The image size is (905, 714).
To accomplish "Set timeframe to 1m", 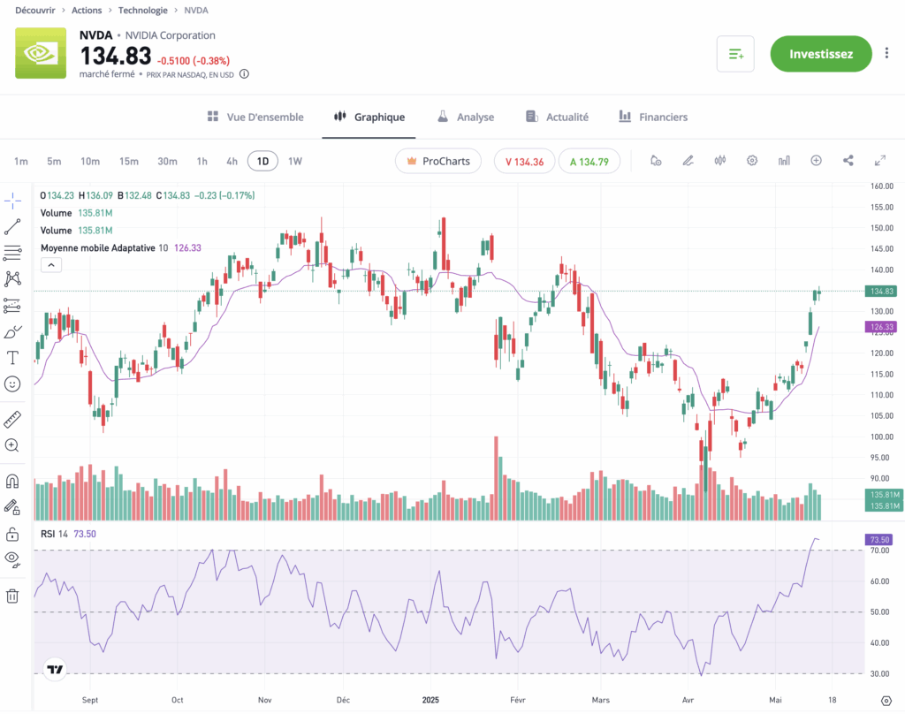I will (x=21, y=161).
